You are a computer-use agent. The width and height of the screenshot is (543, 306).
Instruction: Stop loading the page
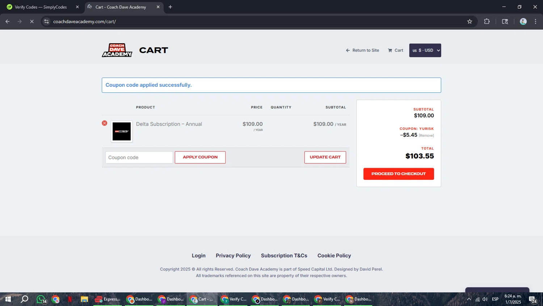(32, 21)
